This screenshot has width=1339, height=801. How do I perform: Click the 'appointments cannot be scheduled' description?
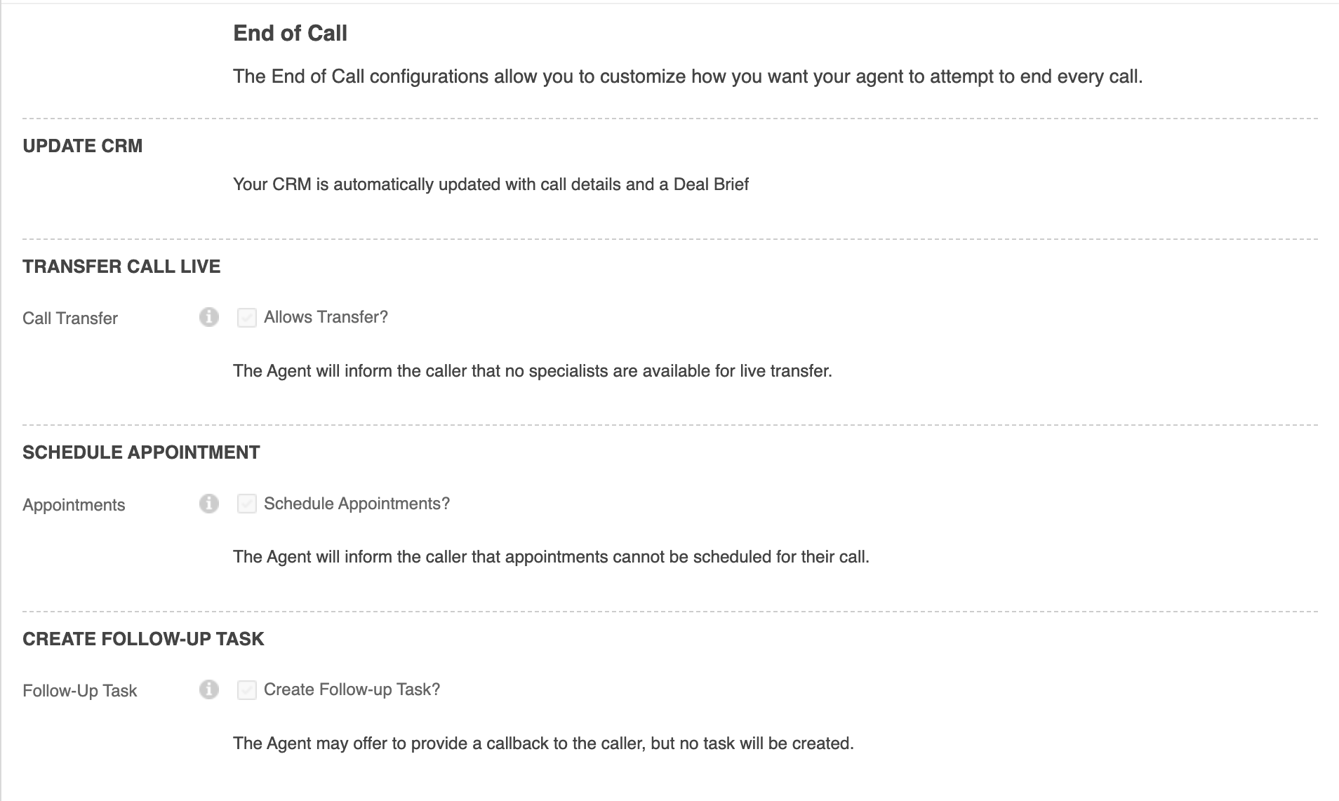pos(551,557)
